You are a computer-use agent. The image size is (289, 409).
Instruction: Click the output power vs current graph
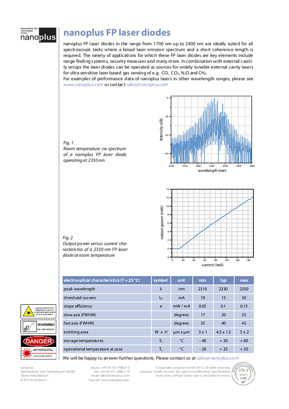click(207, 228)
